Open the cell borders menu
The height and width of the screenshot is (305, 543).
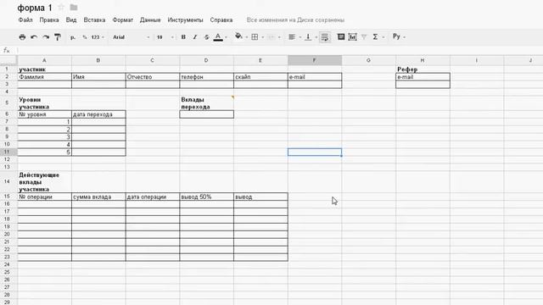click(255, 37)
